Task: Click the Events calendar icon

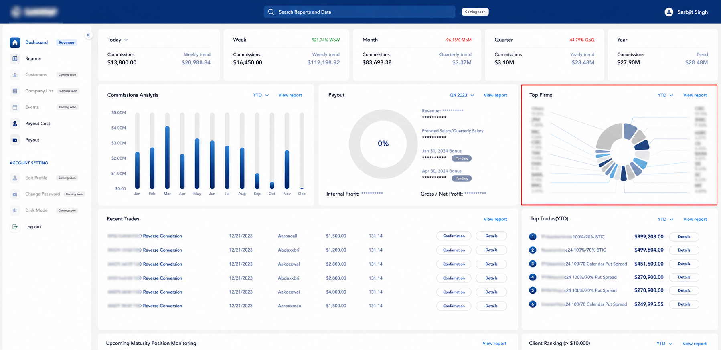Action: coord(15,107)
